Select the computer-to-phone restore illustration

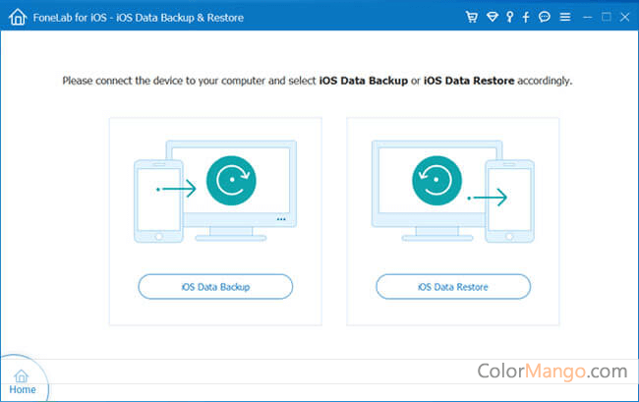[453, 192]
